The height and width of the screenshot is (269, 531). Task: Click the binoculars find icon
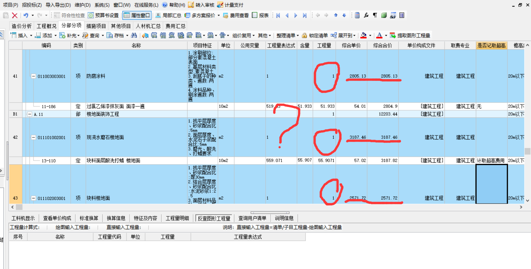[134, 35]
